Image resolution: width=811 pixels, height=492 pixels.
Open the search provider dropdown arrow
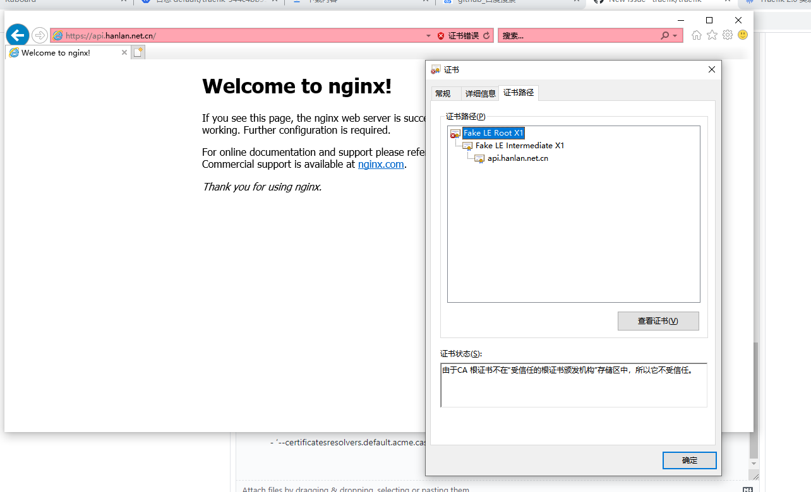click(x=675, y=36)
